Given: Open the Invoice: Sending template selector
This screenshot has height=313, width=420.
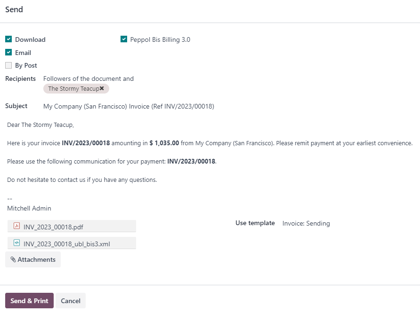Looking at the screenshot, I should pos(306,223).
